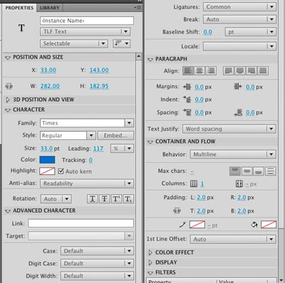Toggle the superscript text icon
This screenshot has height=283, width=285.
pyautogui.click(x=116, y=199)
